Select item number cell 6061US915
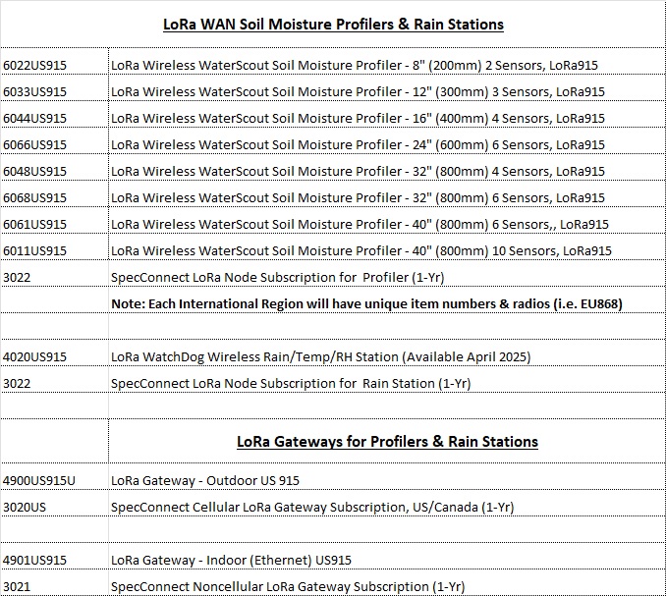The height and width of the screenshot is (596, 666). [x=35, y=224]
